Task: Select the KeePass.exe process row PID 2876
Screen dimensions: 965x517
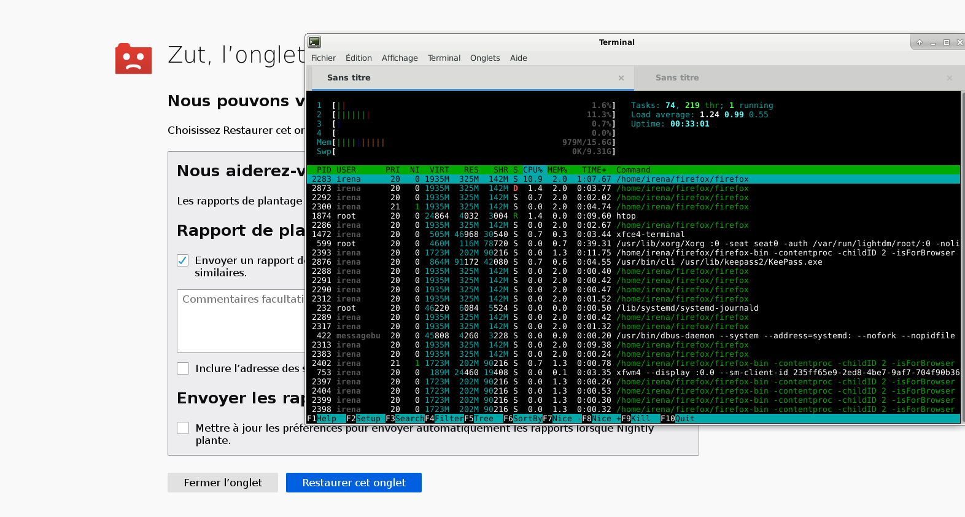Action: coord(634,262)
